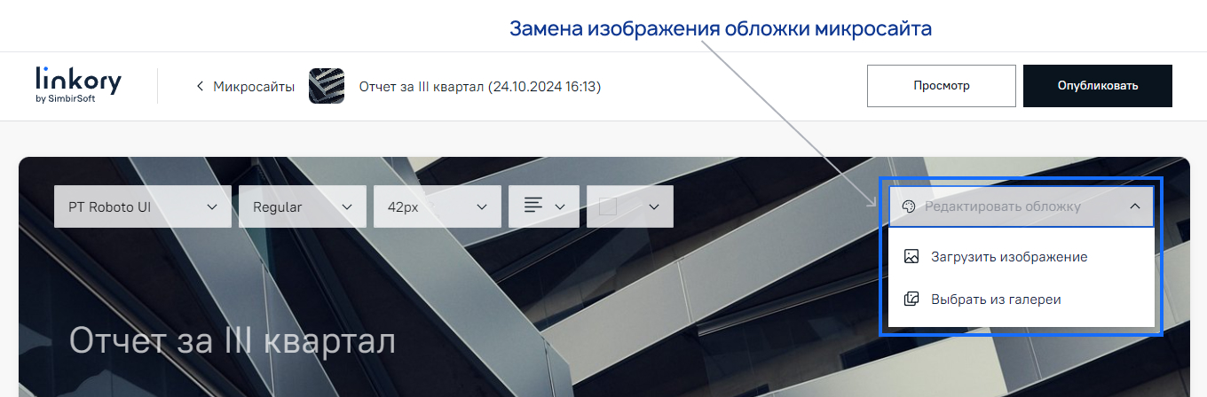The height and width of the screenshot is (397, 1207).
Task: Click the image icon beside Загрузить изображение
Action: coord(911,257)
